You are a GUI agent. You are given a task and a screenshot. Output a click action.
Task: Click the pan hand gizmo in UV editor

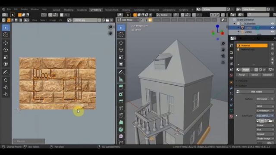pyautogui.click(x=110, y=33)
